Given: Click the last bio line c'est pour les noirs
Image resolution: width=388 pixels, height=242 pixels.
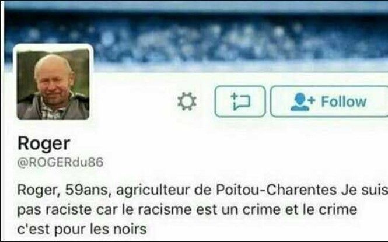Looking at the screenshot, I should [82, 229].
